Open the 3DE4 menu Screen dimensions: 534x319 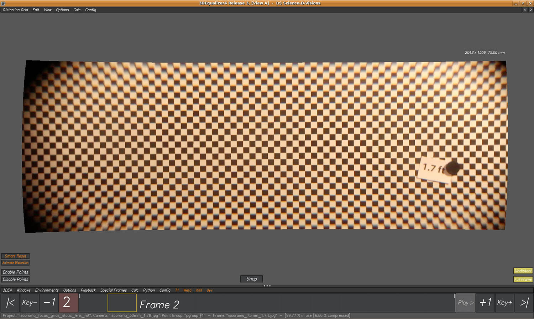[x=7, y=290]
